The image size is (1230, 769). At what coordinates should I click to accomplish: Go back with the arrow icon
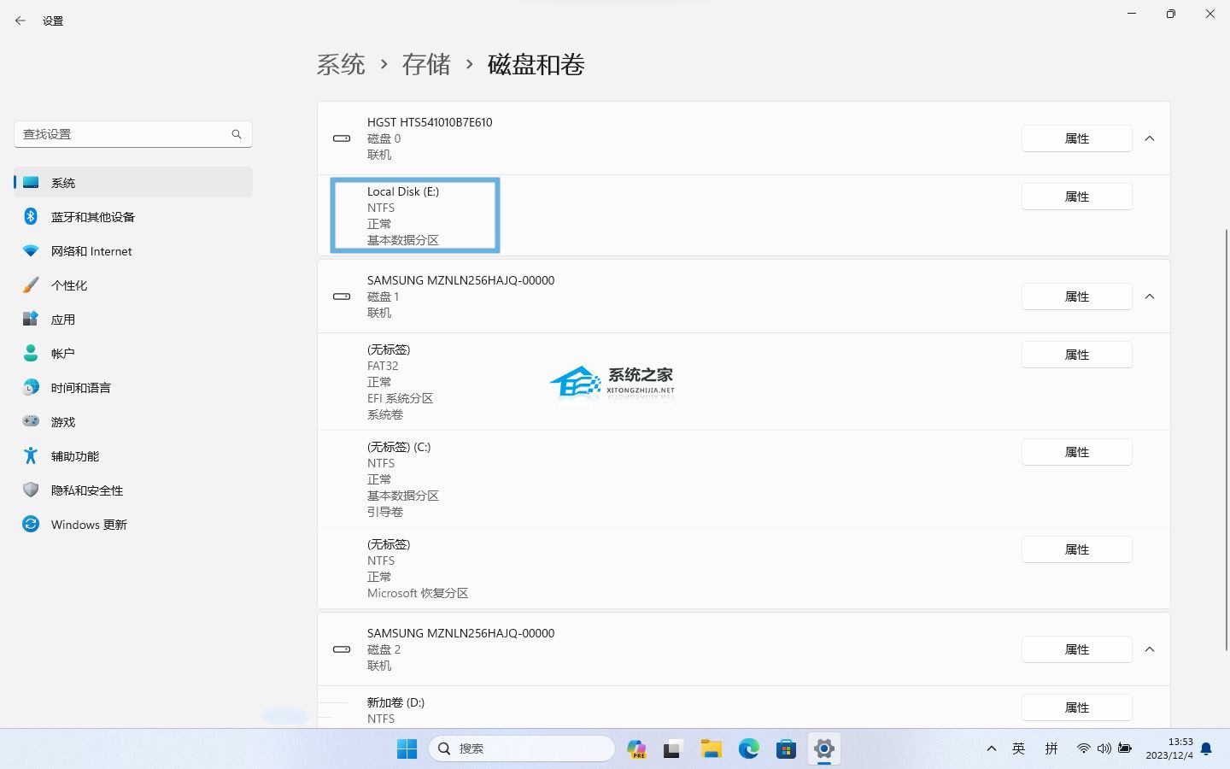(20, 21)
